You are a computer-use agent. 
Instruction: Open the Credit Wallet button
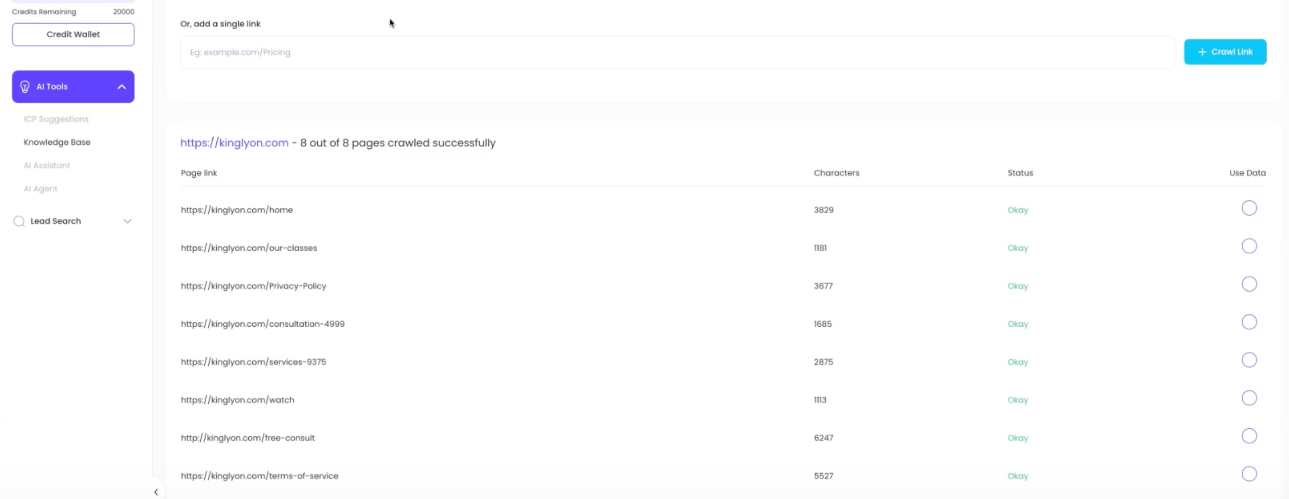click(x=73, y=35)
